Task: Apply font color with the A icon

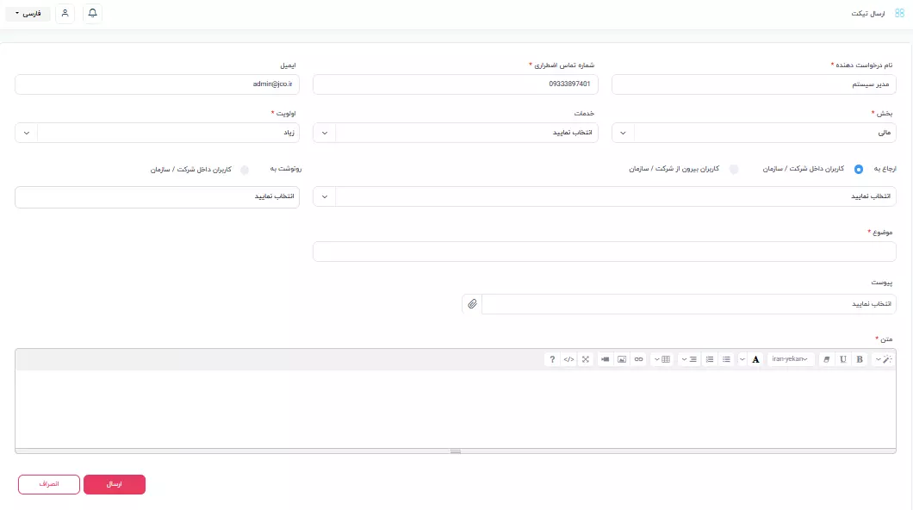Action: pyautogui.click(x=755, y=359)
